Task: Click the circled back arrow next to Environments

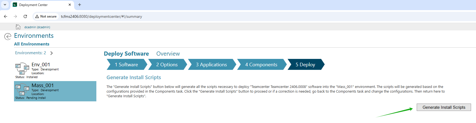Action: (8, 36)
